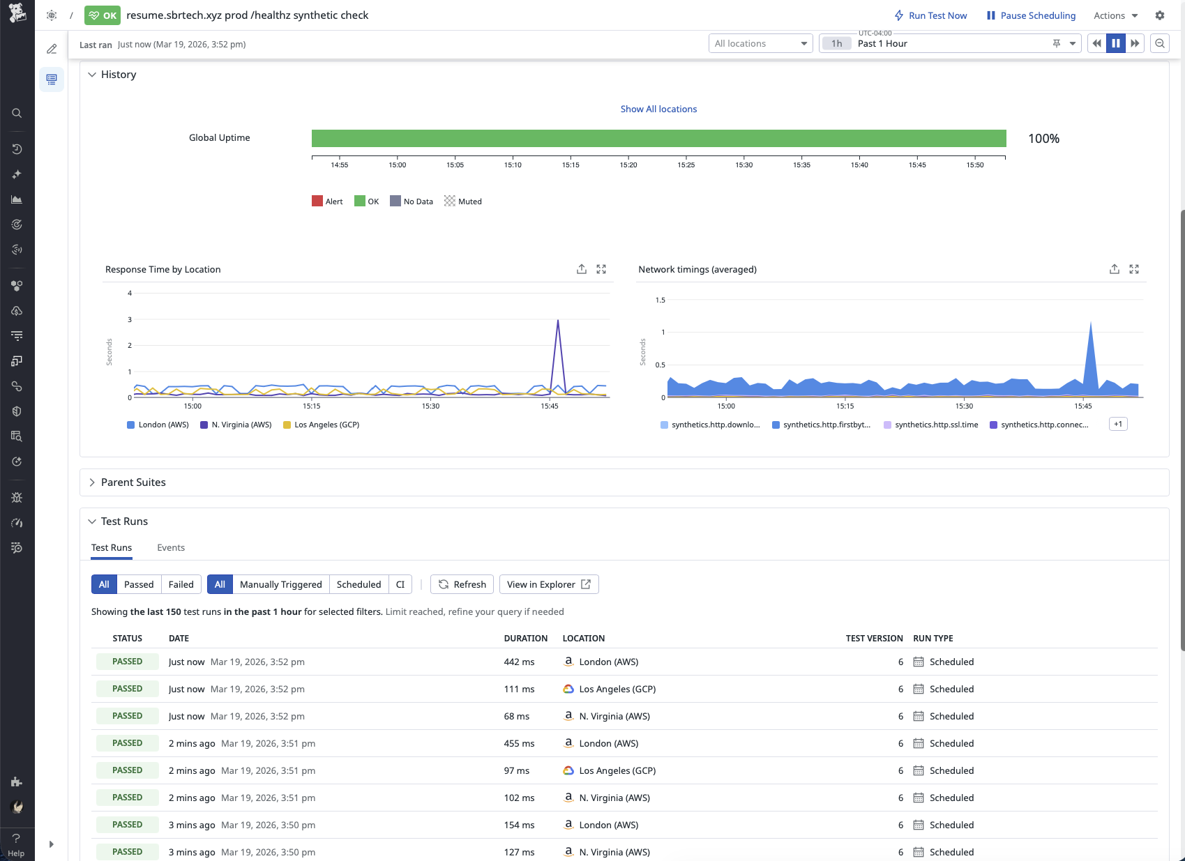Expand the Network timings chart to fullscreen
Screen dimensions: 1185x861
[x=1134, y=269]
